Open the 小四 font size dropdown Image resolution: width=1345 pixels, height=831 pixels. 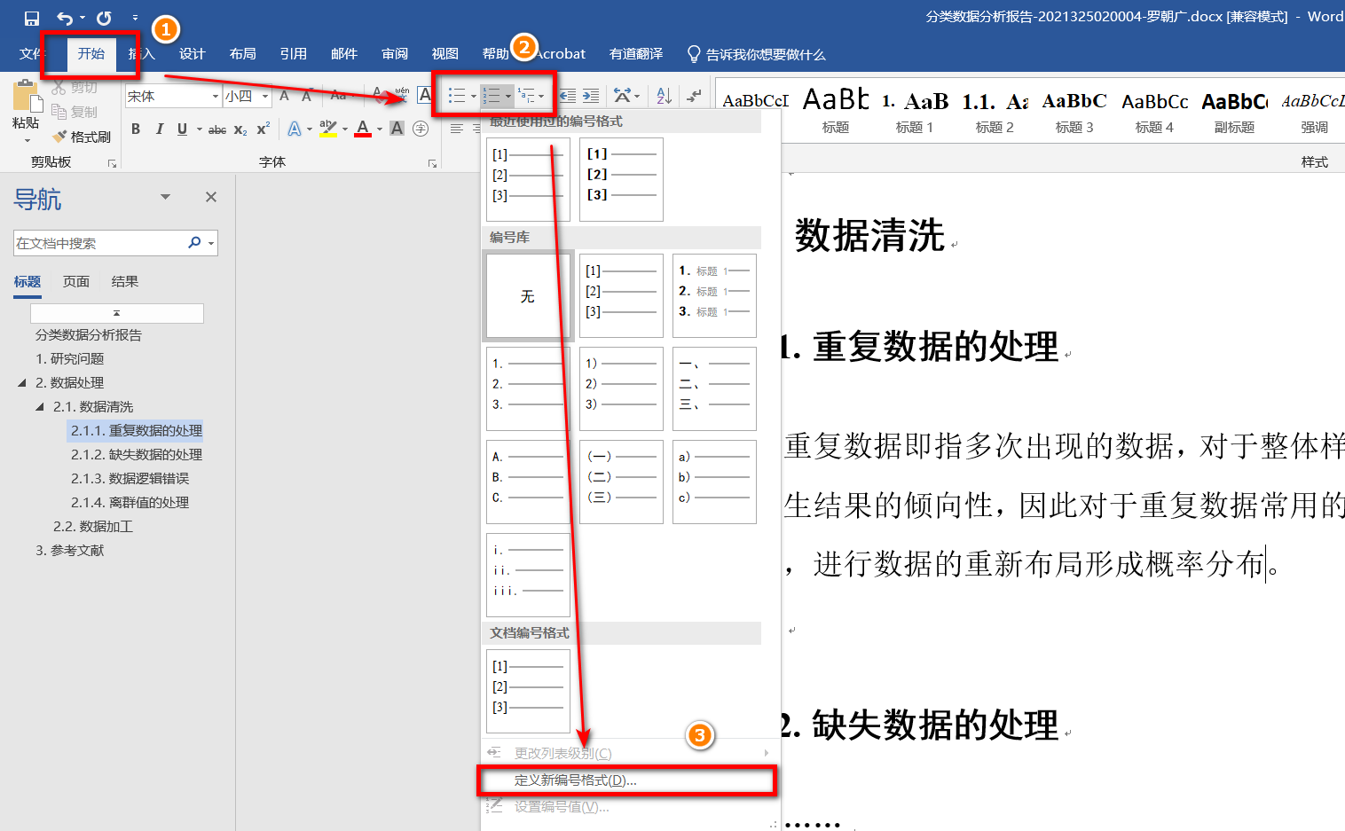coord(265,96)
